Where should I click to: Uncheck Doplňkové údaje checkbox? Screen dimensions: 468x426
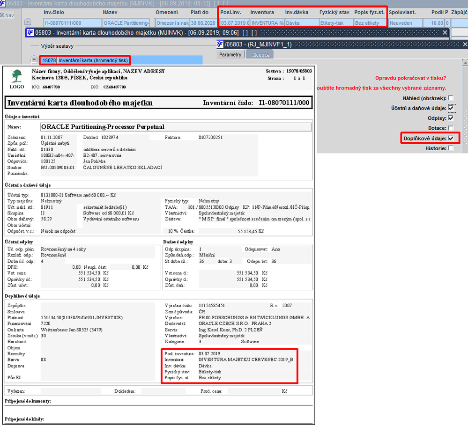coord(451,138)
